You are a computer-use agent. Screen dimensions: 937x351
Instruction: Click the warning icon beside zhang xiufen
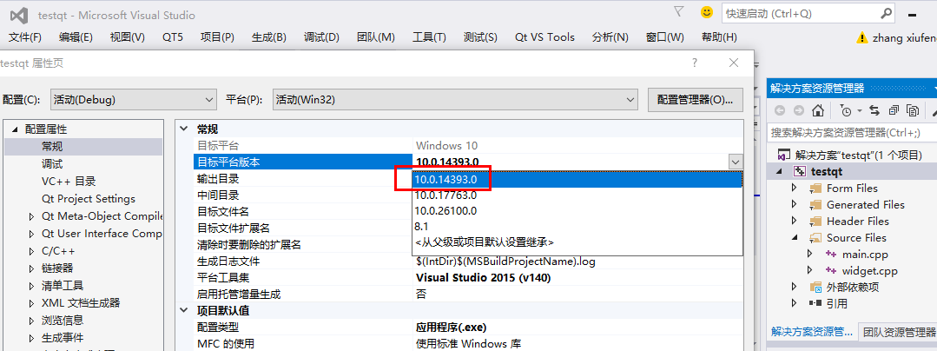pos(861,37)
